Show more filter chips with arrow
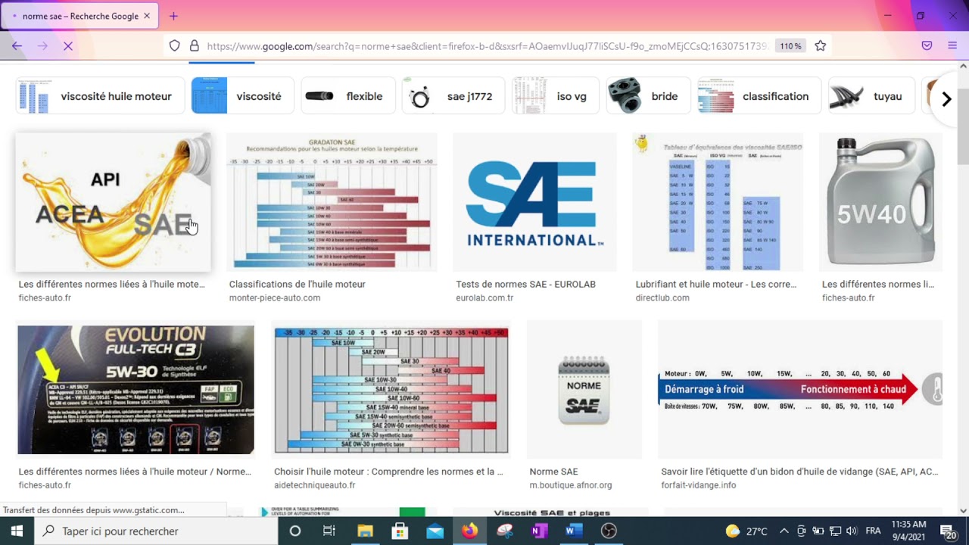Viewport: 969px width, 545px height. tap(946, 98)
